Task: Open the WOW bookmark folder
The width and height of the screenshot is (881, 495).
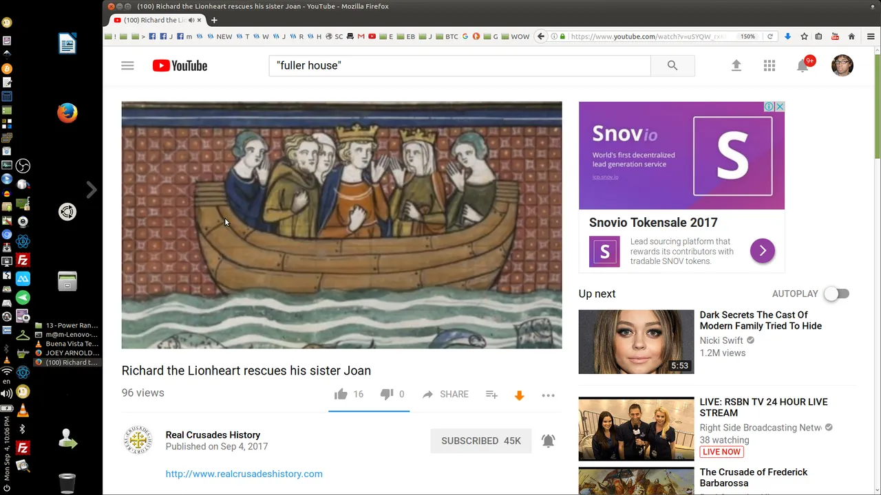Action: pos(516,36)
